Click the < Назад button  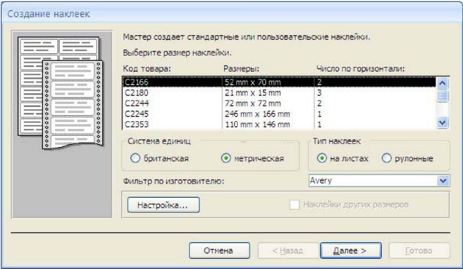pos(288,250)
